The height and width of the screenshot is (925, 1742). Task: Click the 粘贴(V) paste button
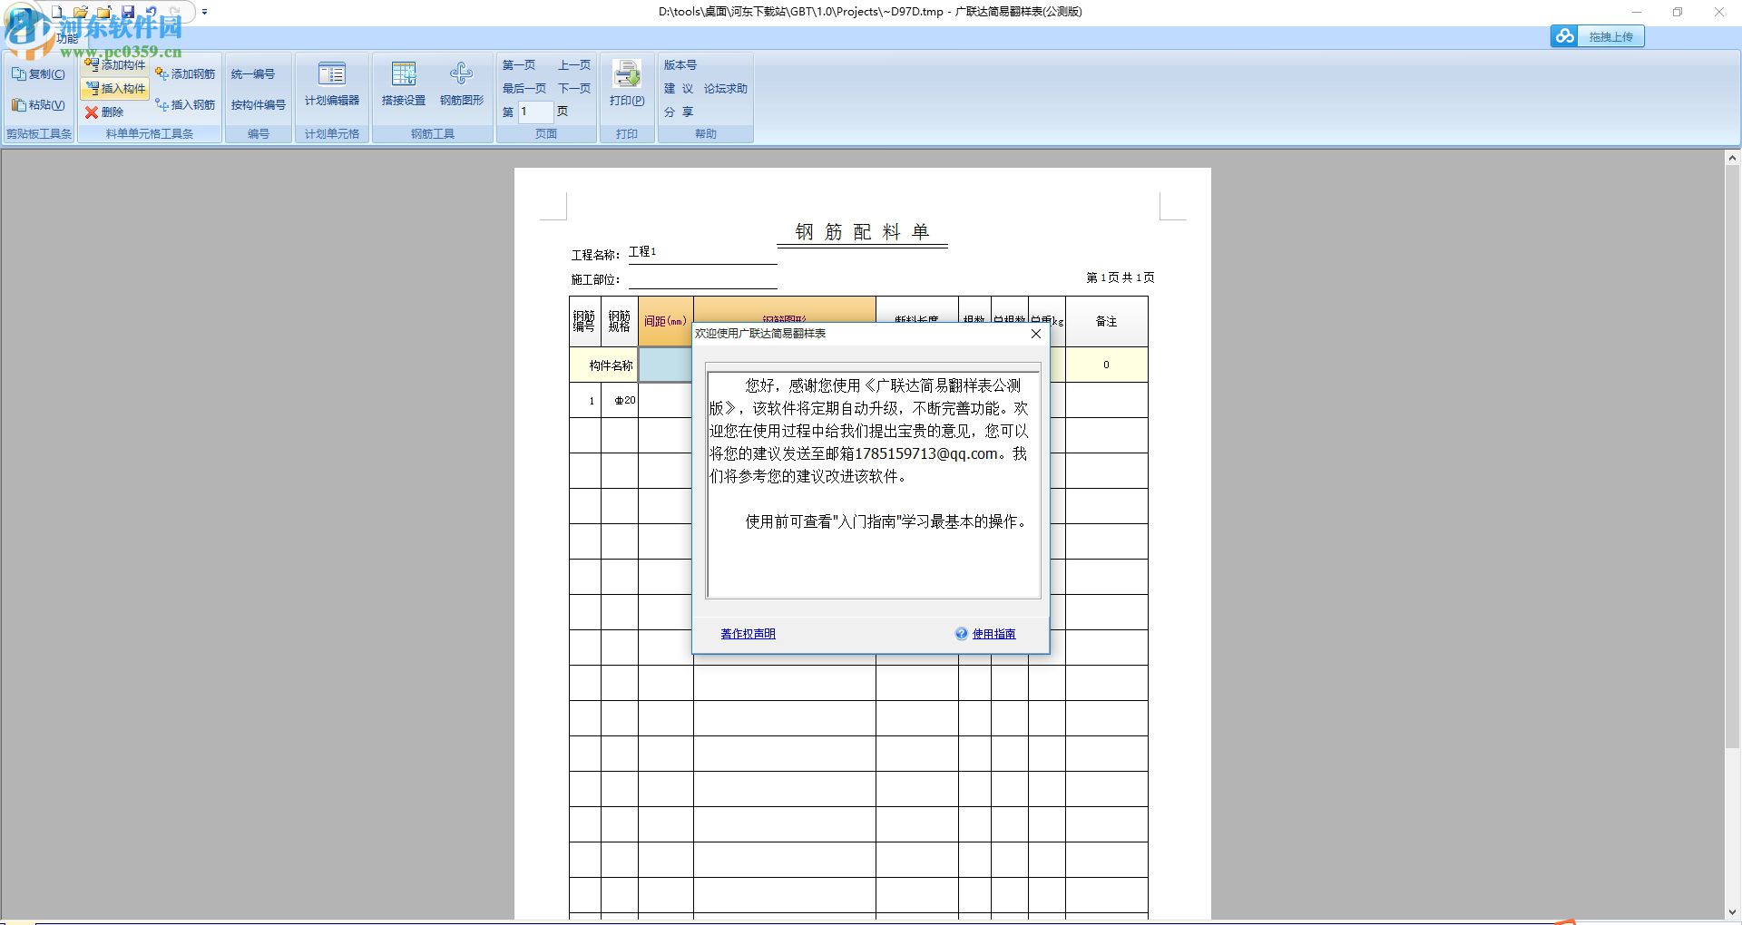(x=38, y=105)
